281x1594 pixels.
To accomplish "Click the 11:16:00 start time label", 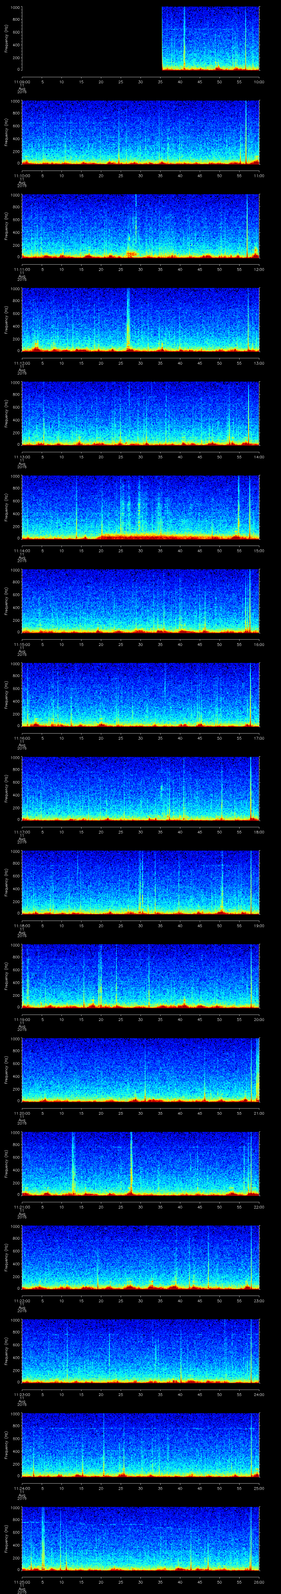I will pos(22,738).
